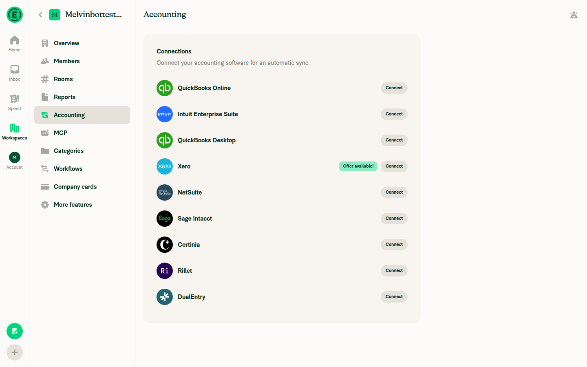Open MCP in workspace menu
587x367 pixels.
(x=82, y=133)
